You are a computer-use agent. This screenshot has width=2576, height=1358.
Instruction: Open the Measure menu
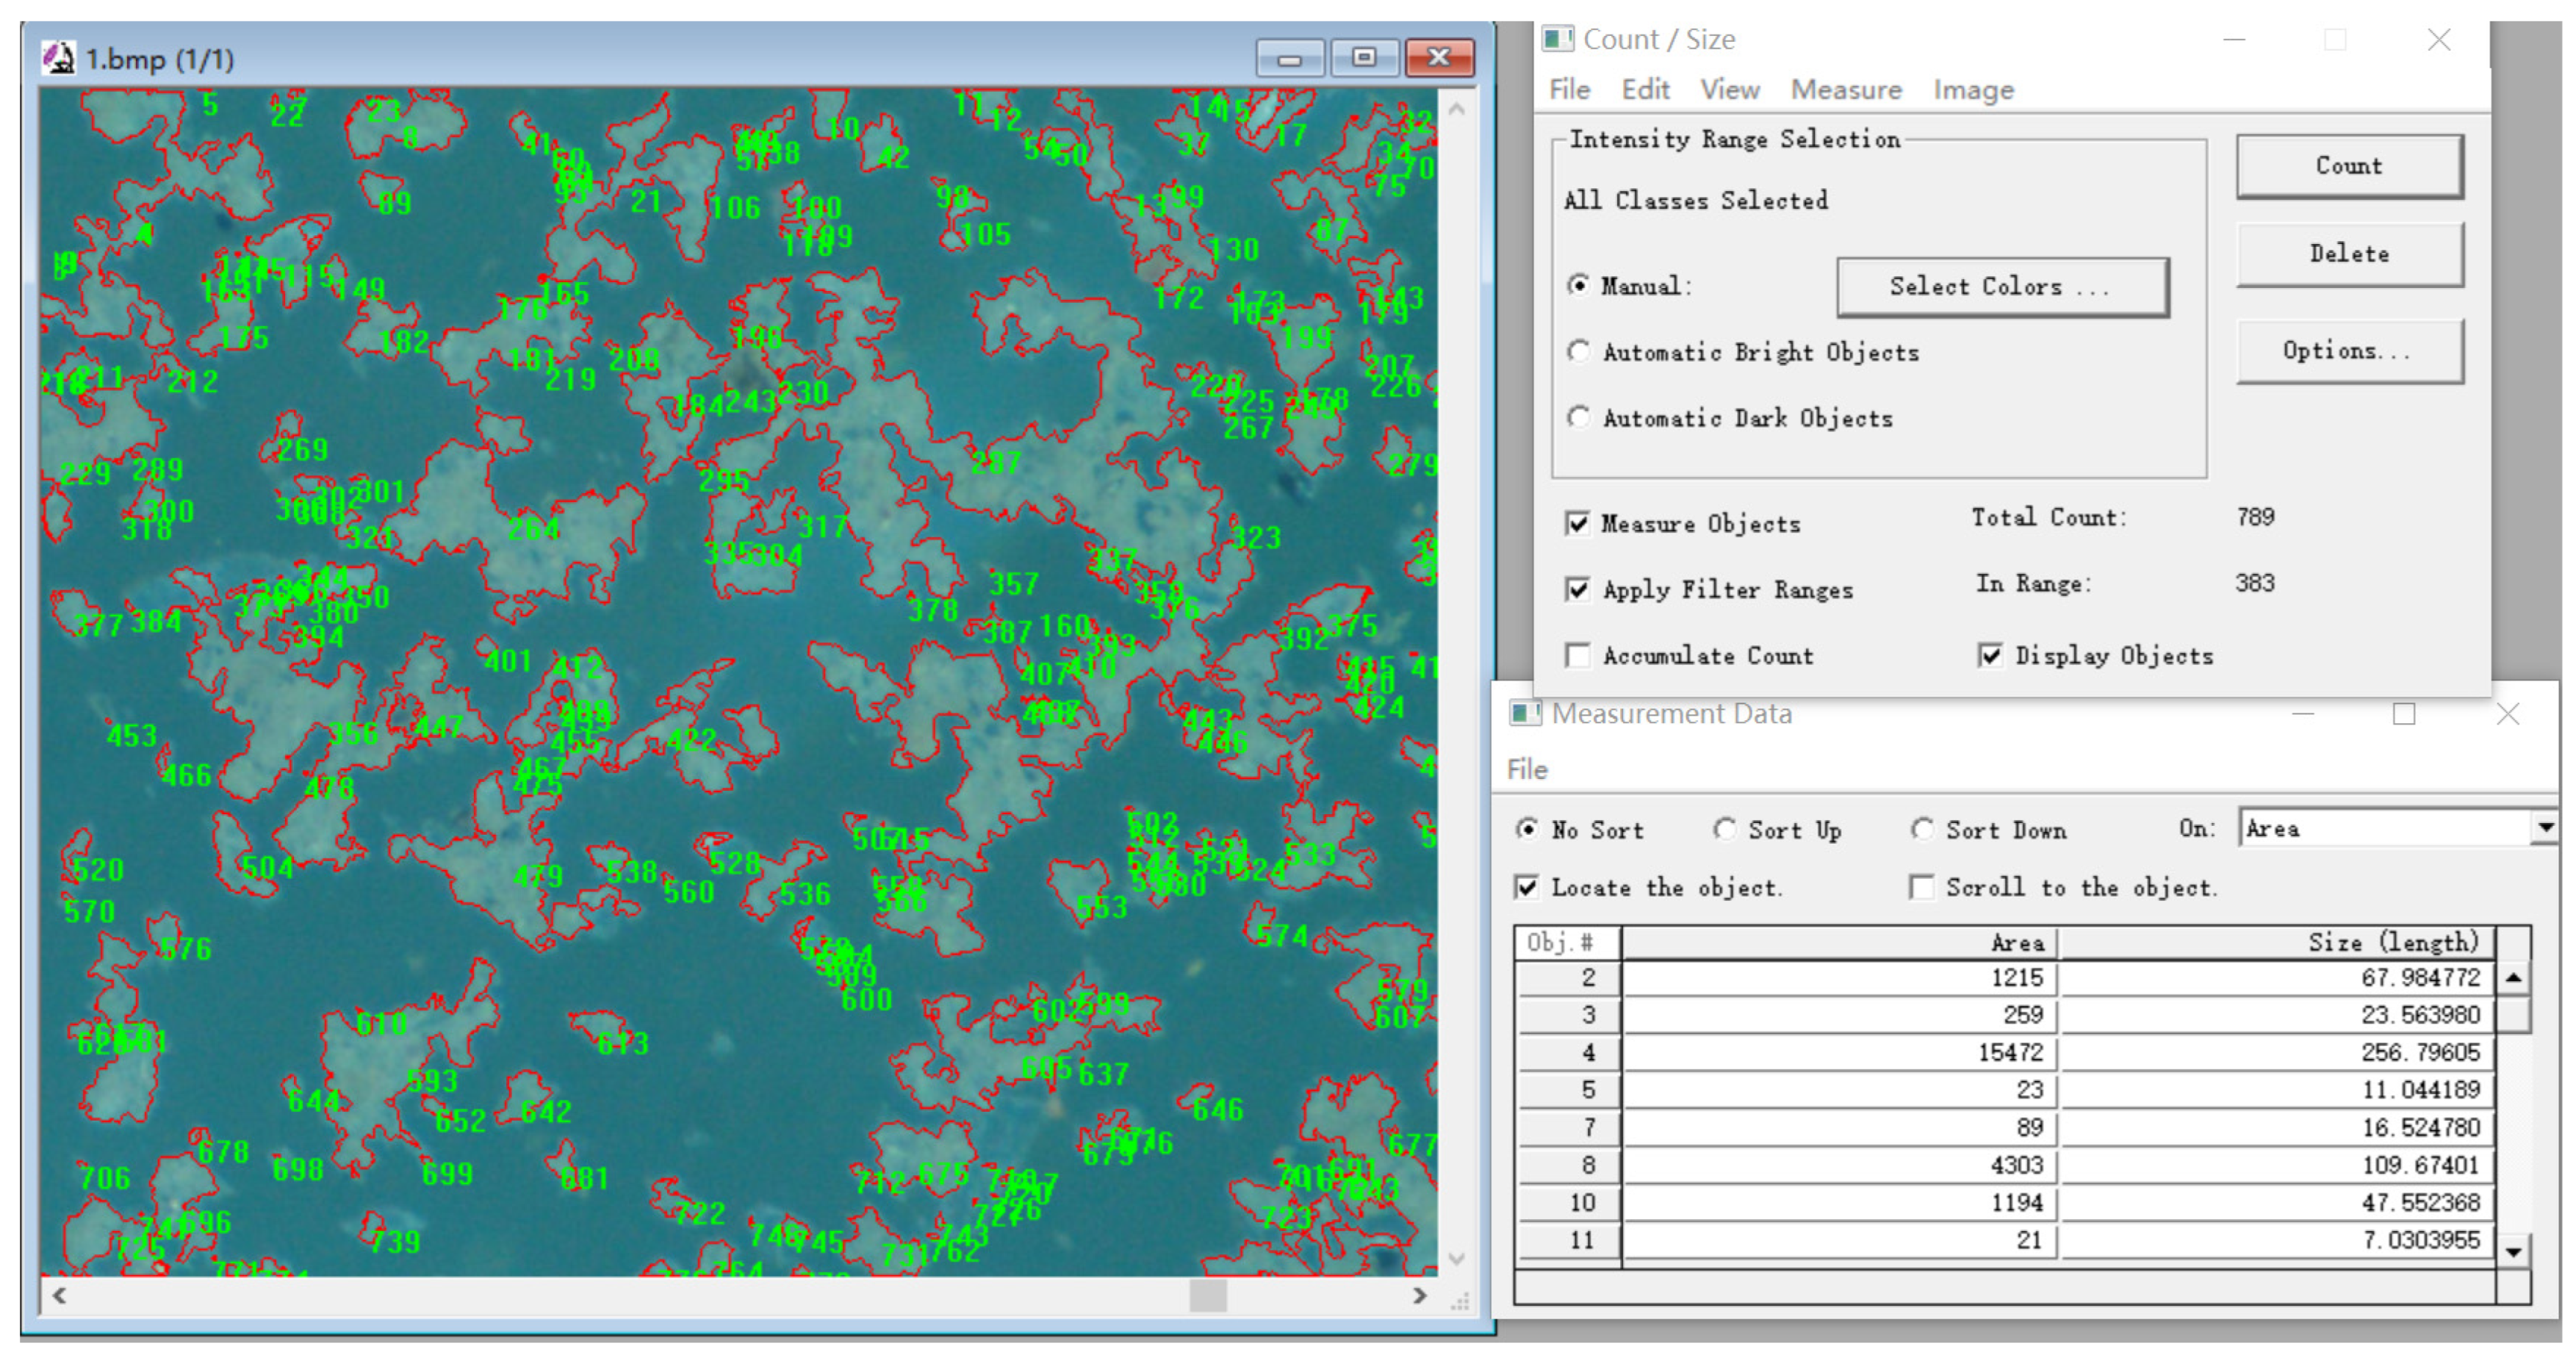point(1846,90)
